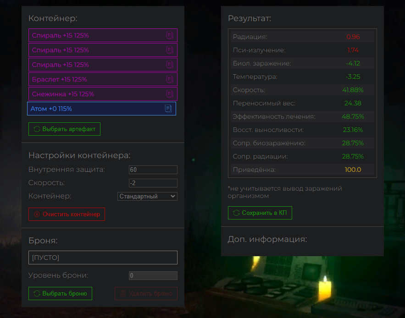Click the copy icon on Атом +0 row
The image size is (405, 318).
click(x=168, y=109)
